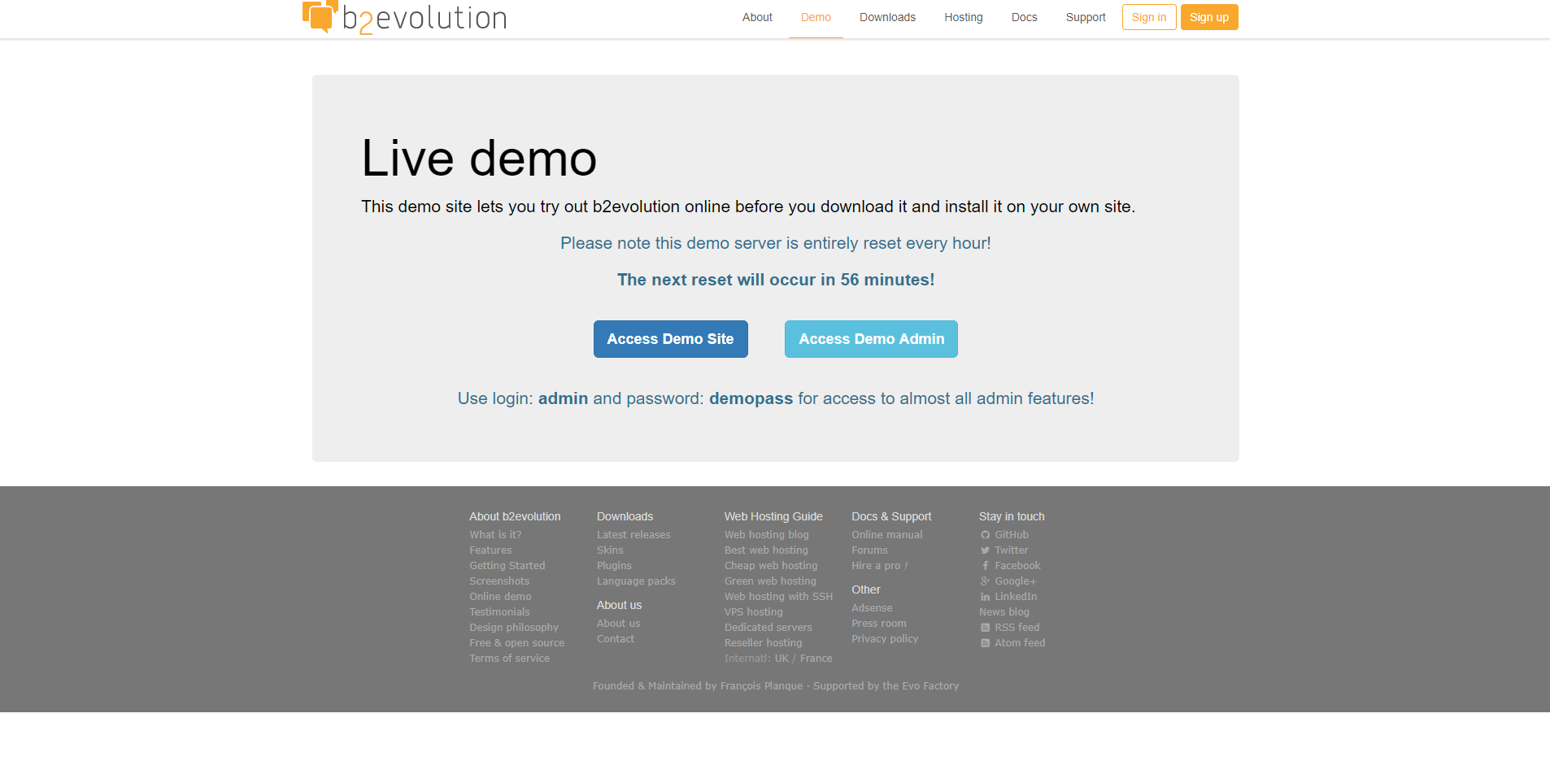This screenshot has height=783, width=1550.
Task: Open the Forums footer link
Action: 869,550
